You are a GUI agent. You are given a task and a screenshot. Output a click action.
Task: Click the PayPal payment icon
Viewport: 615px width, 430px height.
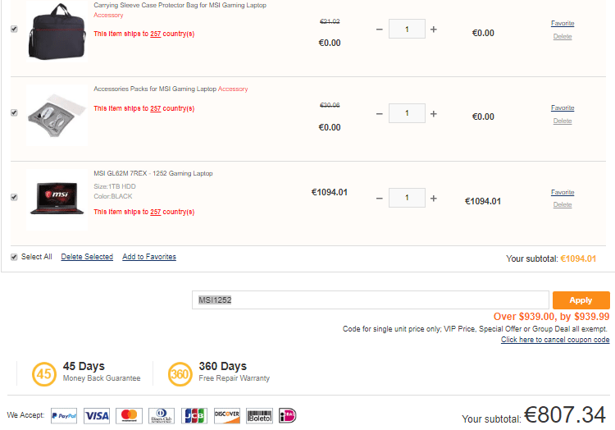(x=64, y=416)
